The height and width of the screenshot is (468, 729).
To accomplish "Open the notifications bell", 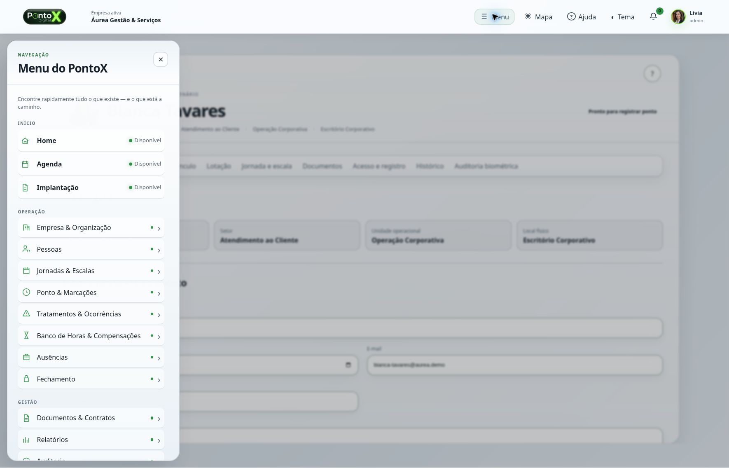I will tap(653, 16).
